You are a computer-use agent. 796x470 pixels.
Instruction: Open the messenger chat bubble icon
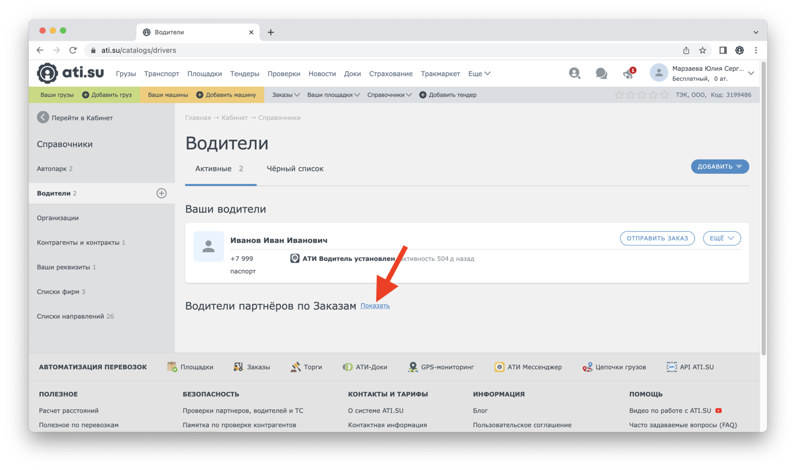(x=601, y=73)
